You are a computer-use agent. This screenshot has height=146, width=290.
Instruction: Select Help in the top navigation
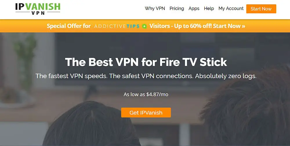click(209, 8)
